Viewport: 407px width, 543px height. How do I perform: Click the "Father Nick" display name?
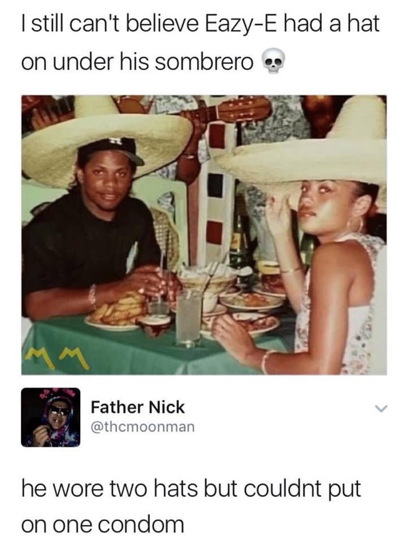coord(137,407)
